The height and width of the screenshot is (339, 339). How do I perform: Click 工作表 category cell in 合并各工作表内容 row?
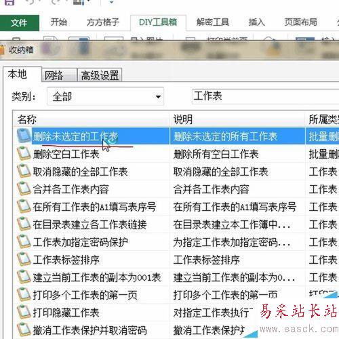tap(323, 189)
